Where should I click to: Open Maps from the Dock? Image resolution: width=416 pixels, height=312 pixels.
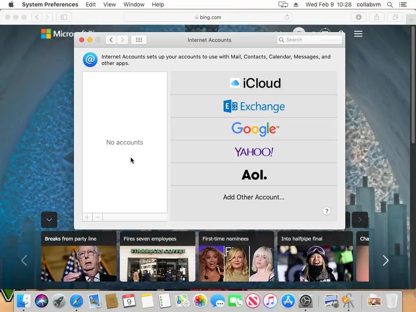[x=182, y=301]
